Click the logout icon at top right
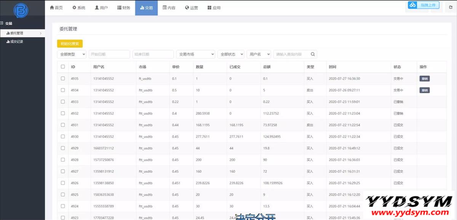Screen dimensions: 457x220 [451, 7]
